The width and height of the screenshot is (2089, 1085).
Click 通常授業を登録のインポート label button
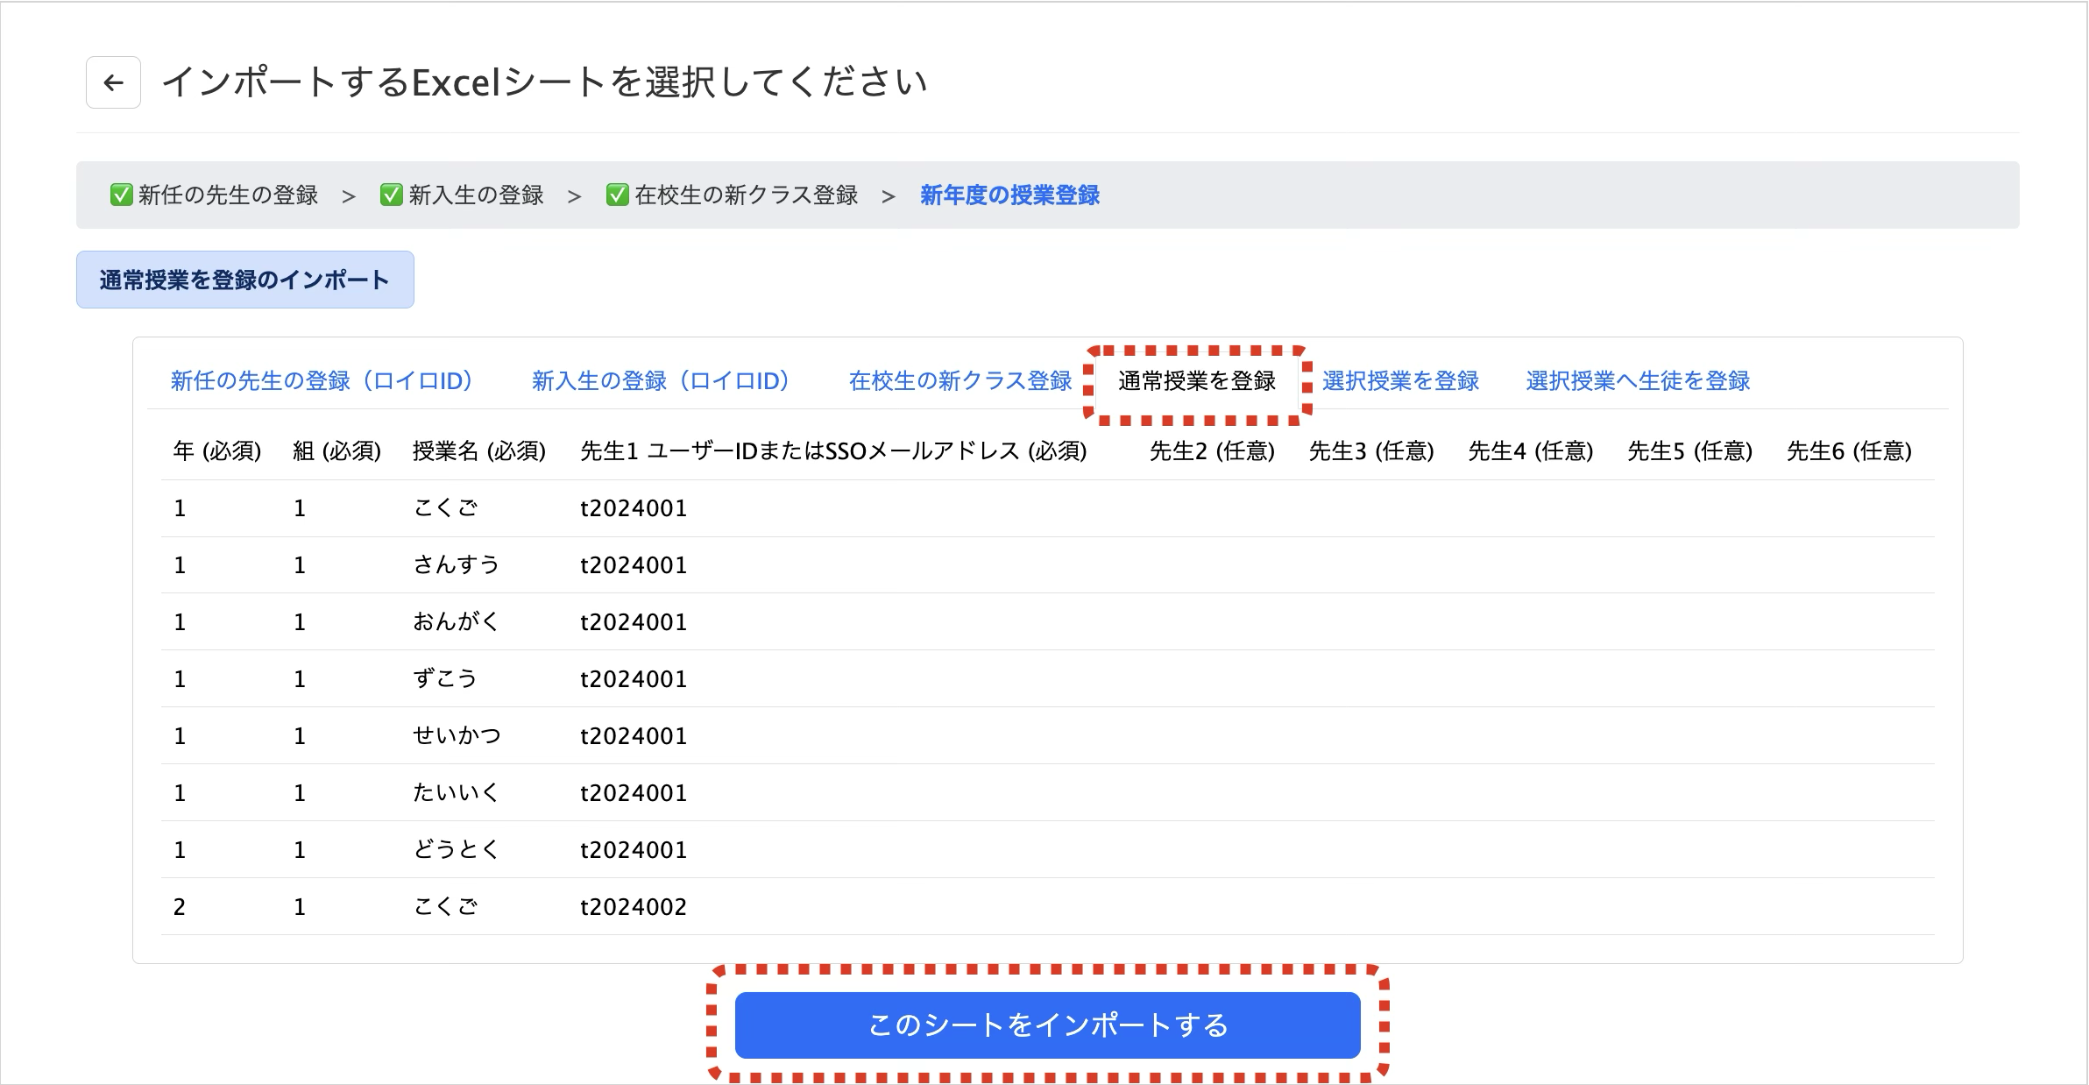244,280
